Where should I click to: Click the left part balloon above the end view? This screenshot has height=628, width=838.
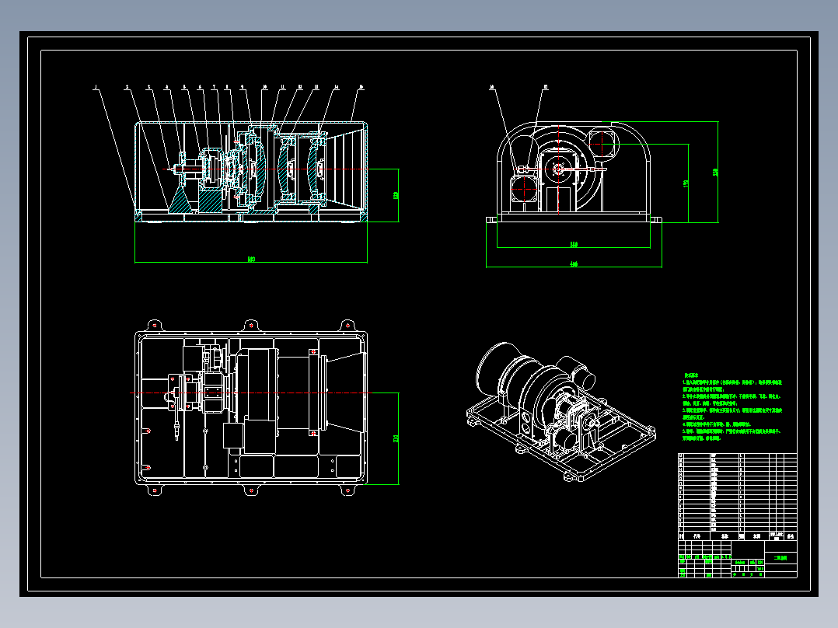pos(492,87)
